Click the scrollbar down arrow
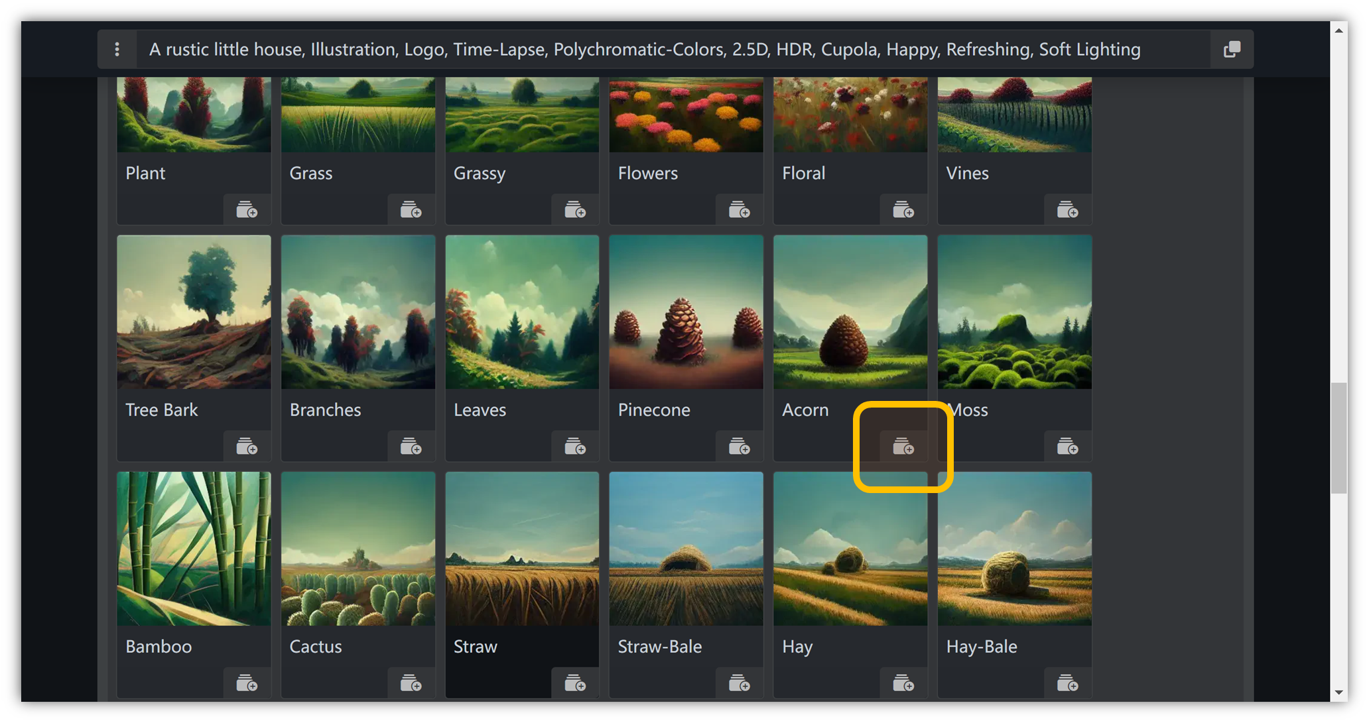 point(1338,693)
